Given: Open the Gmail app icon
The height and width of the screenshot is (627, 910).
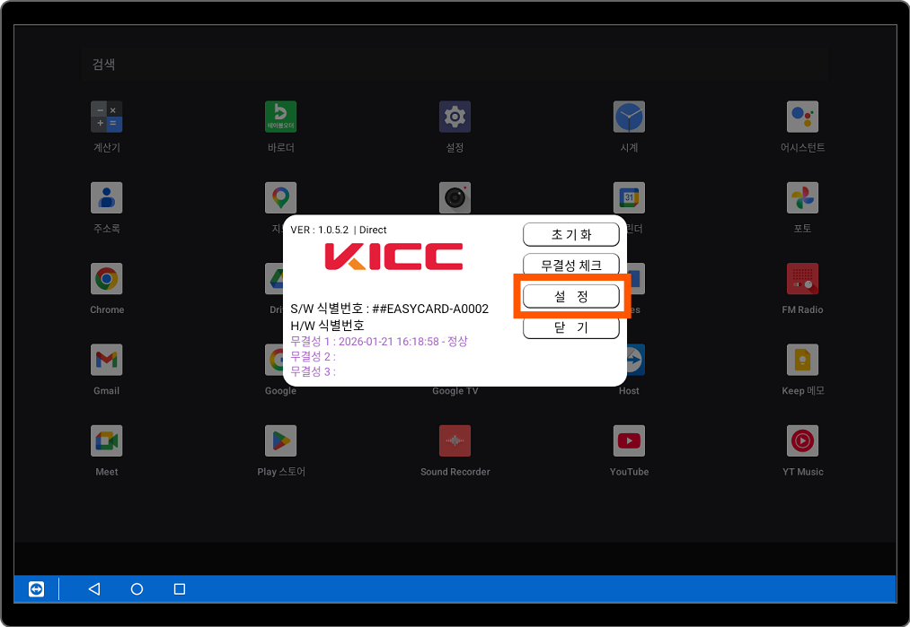Looking at the screenshot, I should coord(106,360).
